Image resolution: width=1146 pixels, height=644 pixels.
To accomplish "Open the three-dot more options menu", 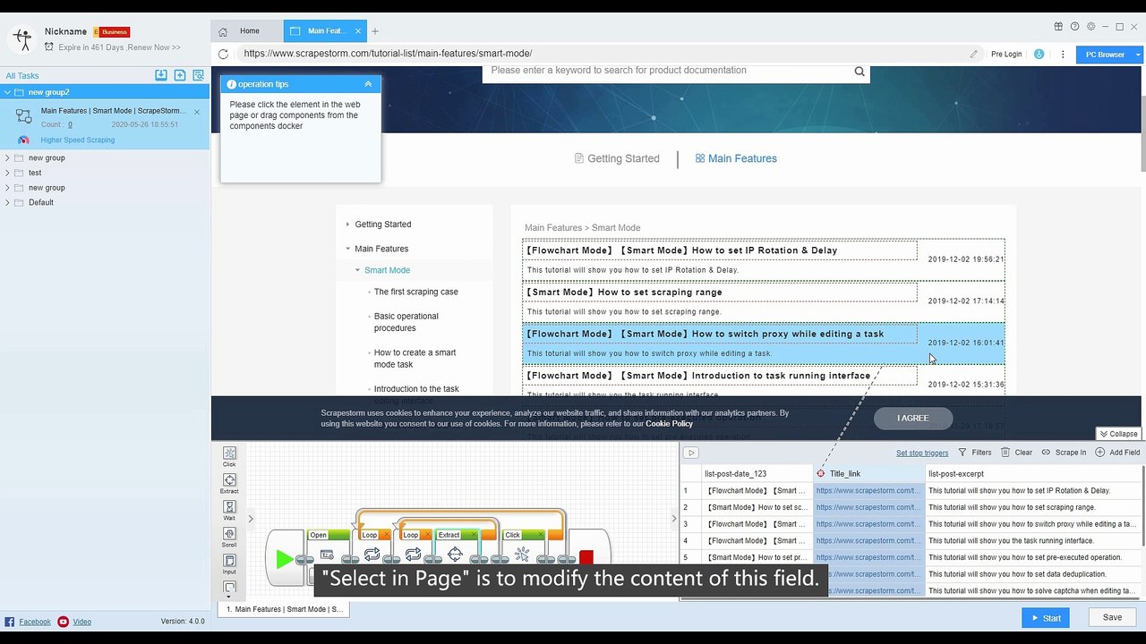I will (1063, 54).
